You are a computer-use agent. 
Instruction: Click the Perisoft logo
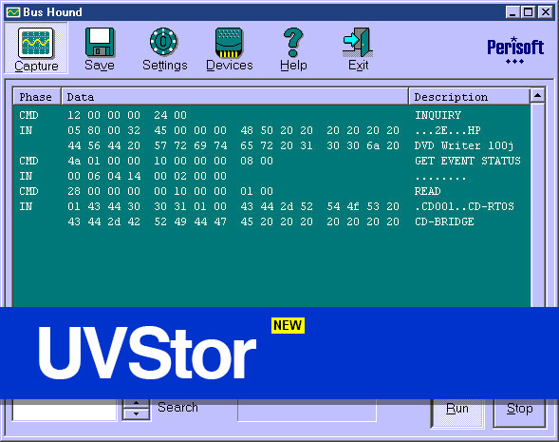515,50
